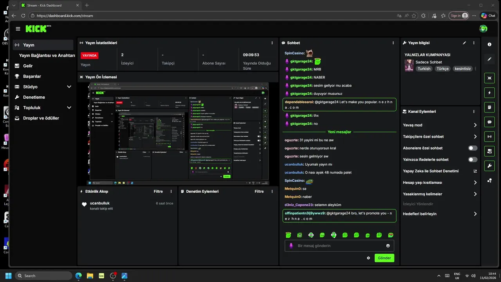Open File Explorer from the taskbar

[x=90, y=276]
